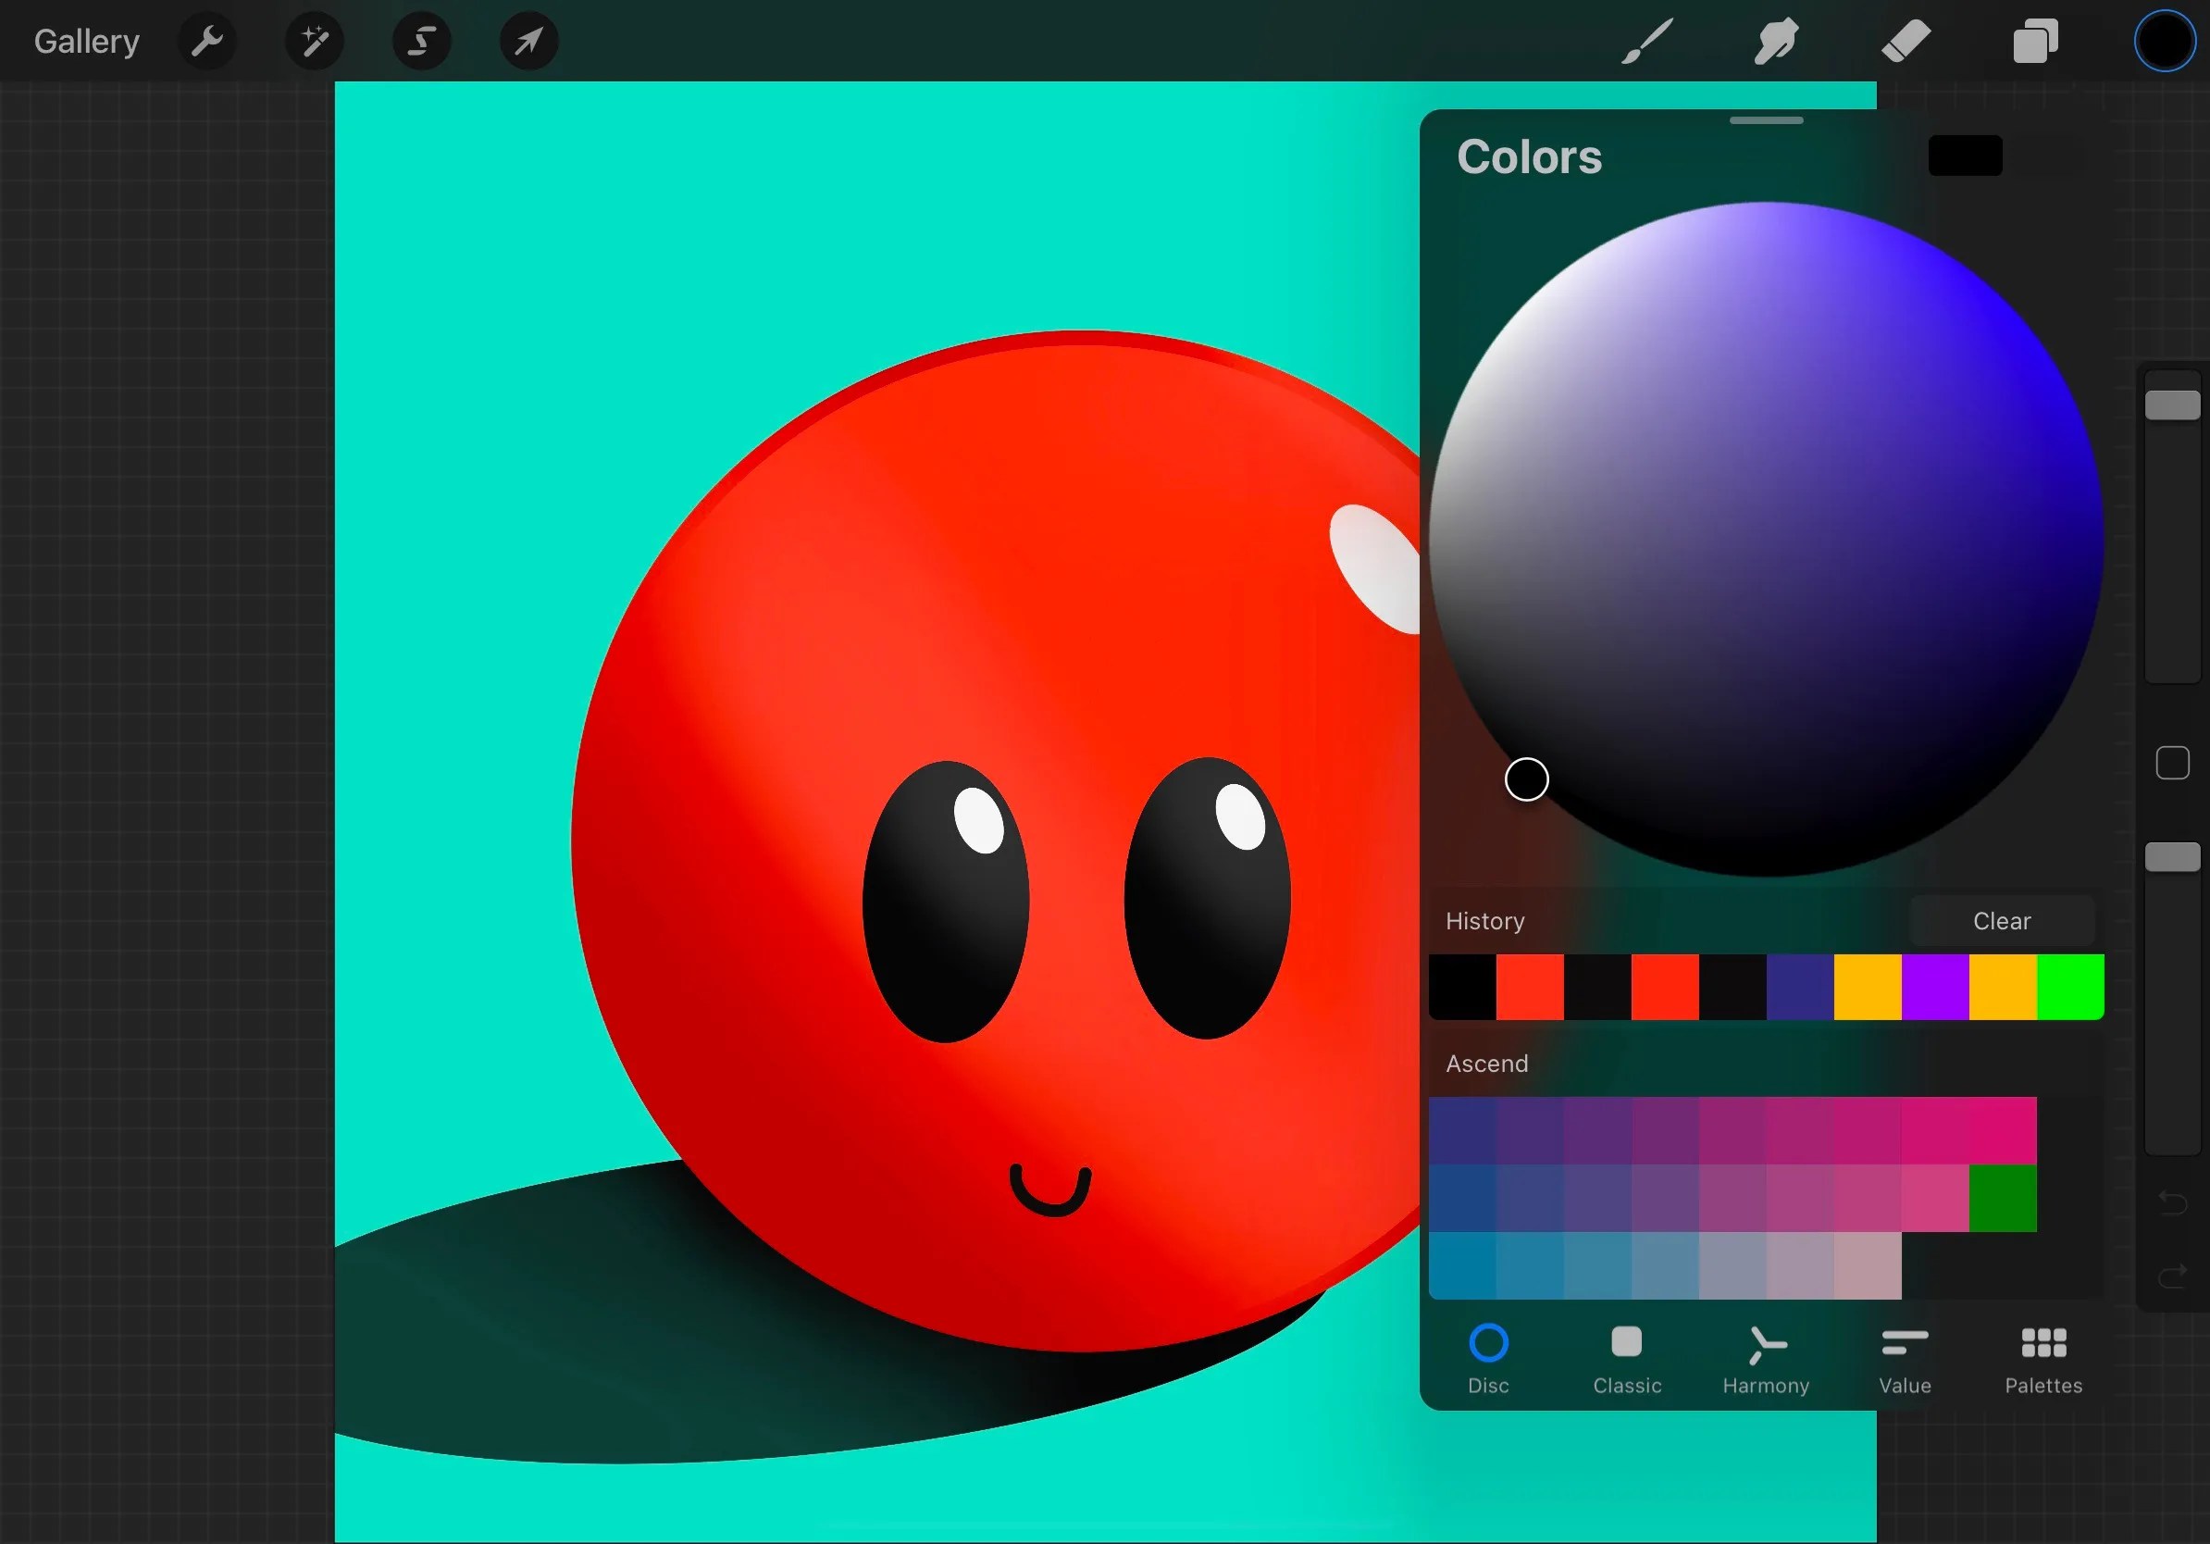Clear the color History
The image size is (2210, 1544).
click(x=2001, y=921)
